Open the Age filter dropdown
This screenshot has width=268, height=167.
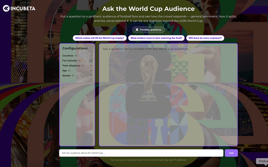[77, 71]
